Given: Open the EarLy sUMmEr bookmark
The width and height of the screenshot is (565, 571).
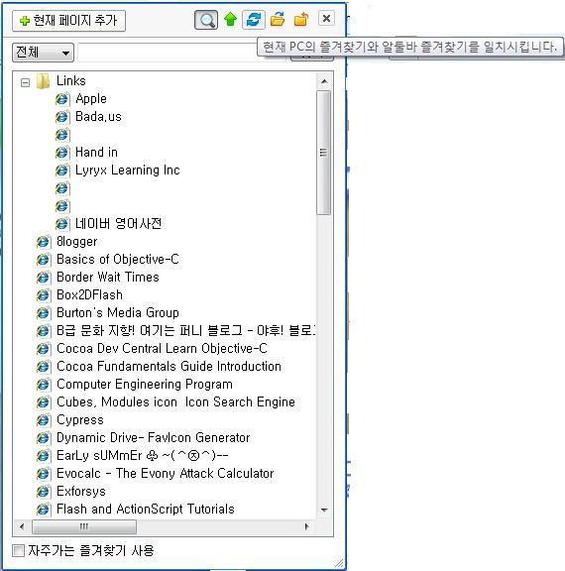Looking at the screenshot, I should coord(143,456).
